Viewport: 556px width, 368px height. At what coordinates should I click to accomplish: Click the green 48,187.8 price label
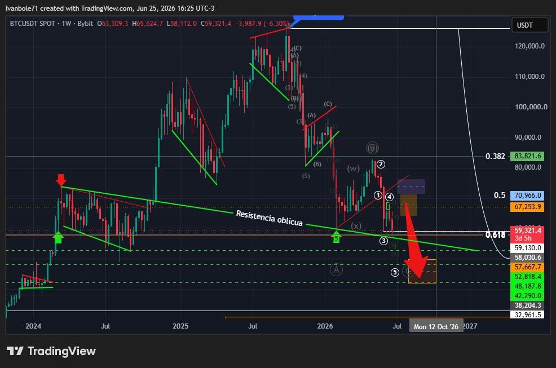(527, 286)
